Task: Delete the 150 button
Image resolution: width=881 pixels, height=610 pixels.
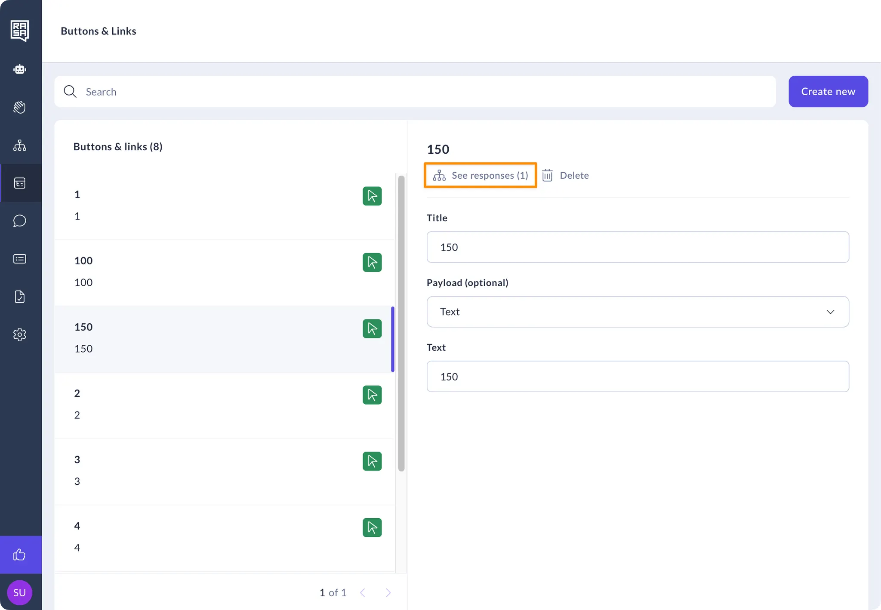Action: coord(566,175)
